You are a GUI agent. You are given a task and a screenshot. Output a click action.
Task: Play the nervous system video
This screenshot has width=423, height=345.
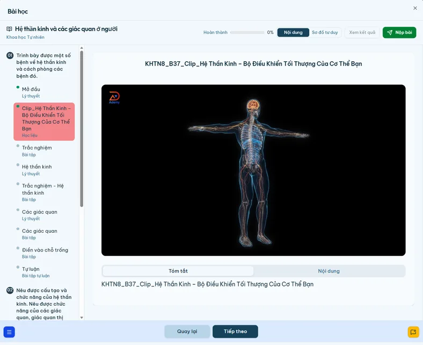tap(253, 170)
